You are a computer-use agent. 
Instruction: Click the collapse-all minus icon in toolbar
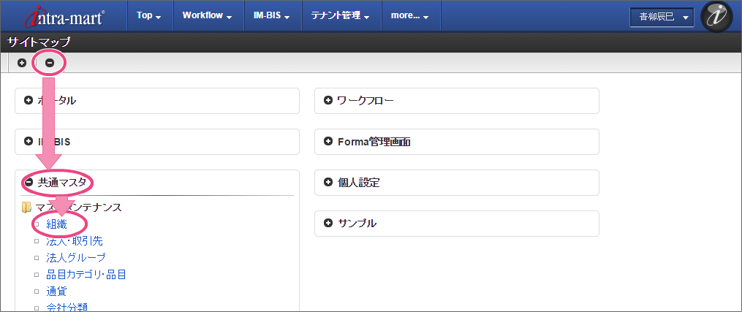[x=50, y=63]
